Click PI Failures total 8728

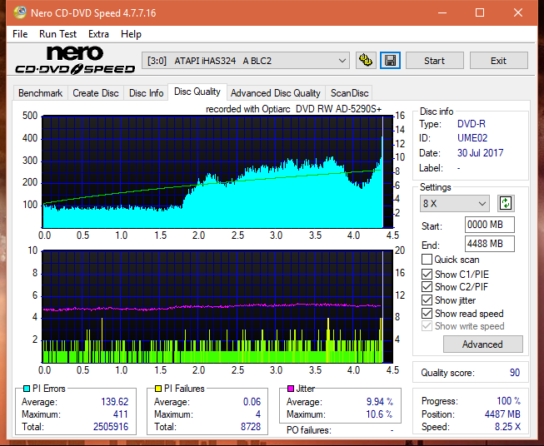click(251, 427)
